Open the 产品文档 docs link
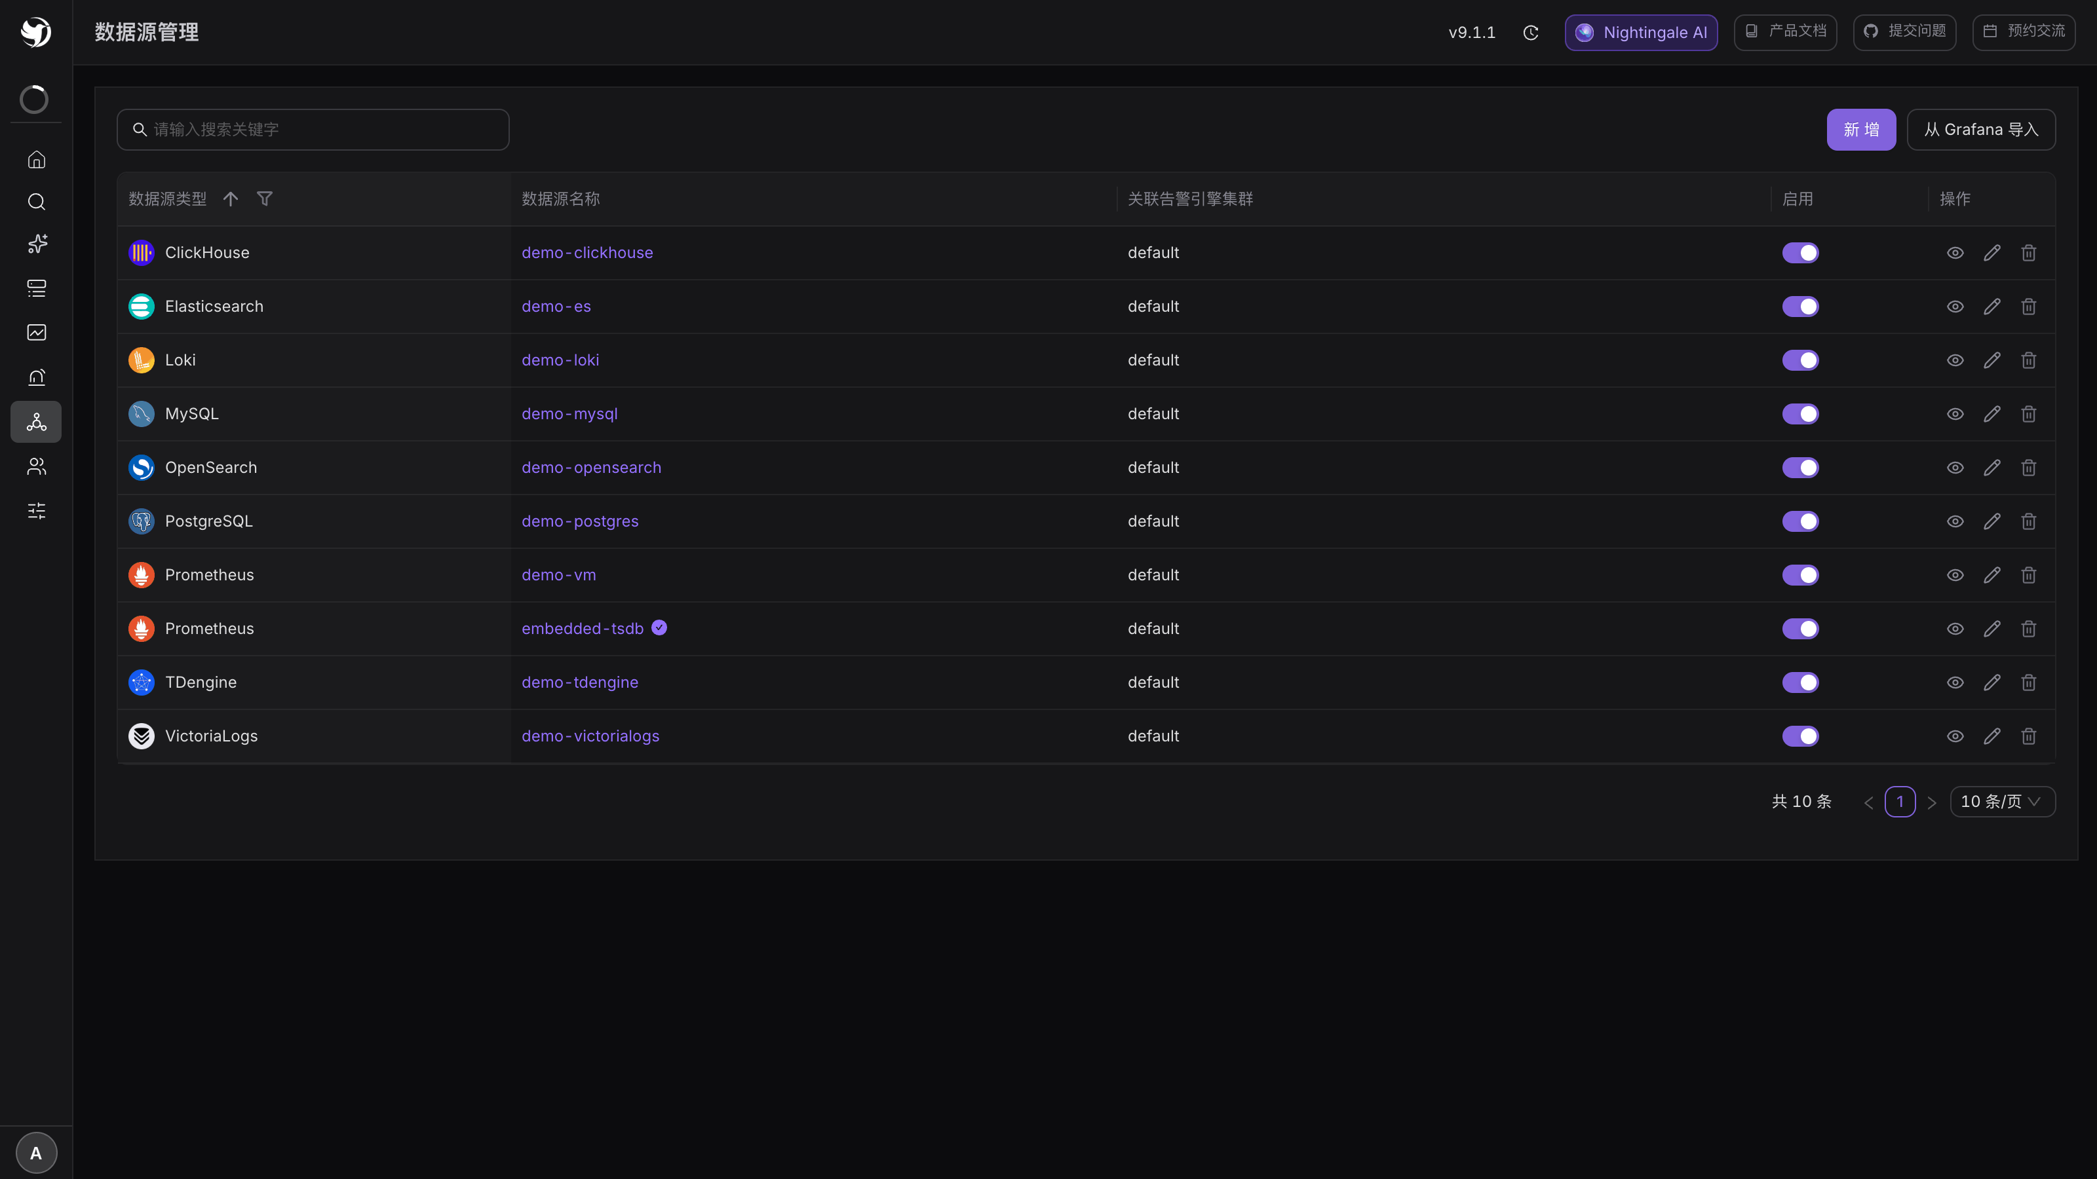The image size is (2097, 1179). [1784, 31]
